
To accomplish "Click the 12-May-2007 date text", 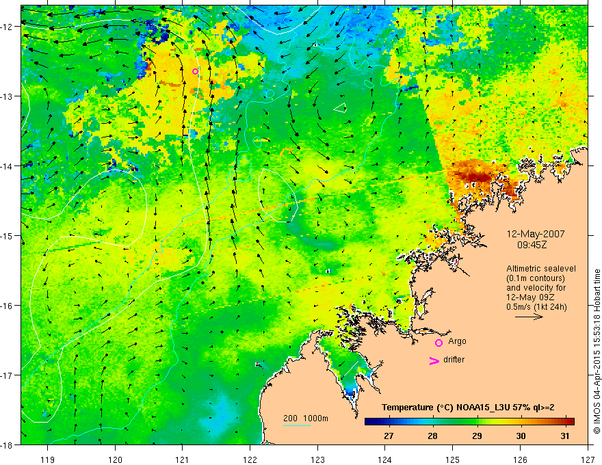I will (x=536, y=234).
